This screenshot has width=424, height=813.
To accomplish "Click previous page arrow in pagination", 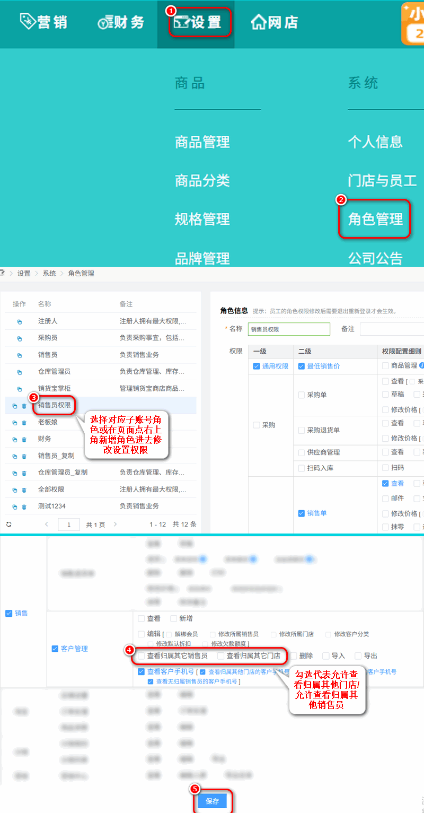I will pos(47,524).
